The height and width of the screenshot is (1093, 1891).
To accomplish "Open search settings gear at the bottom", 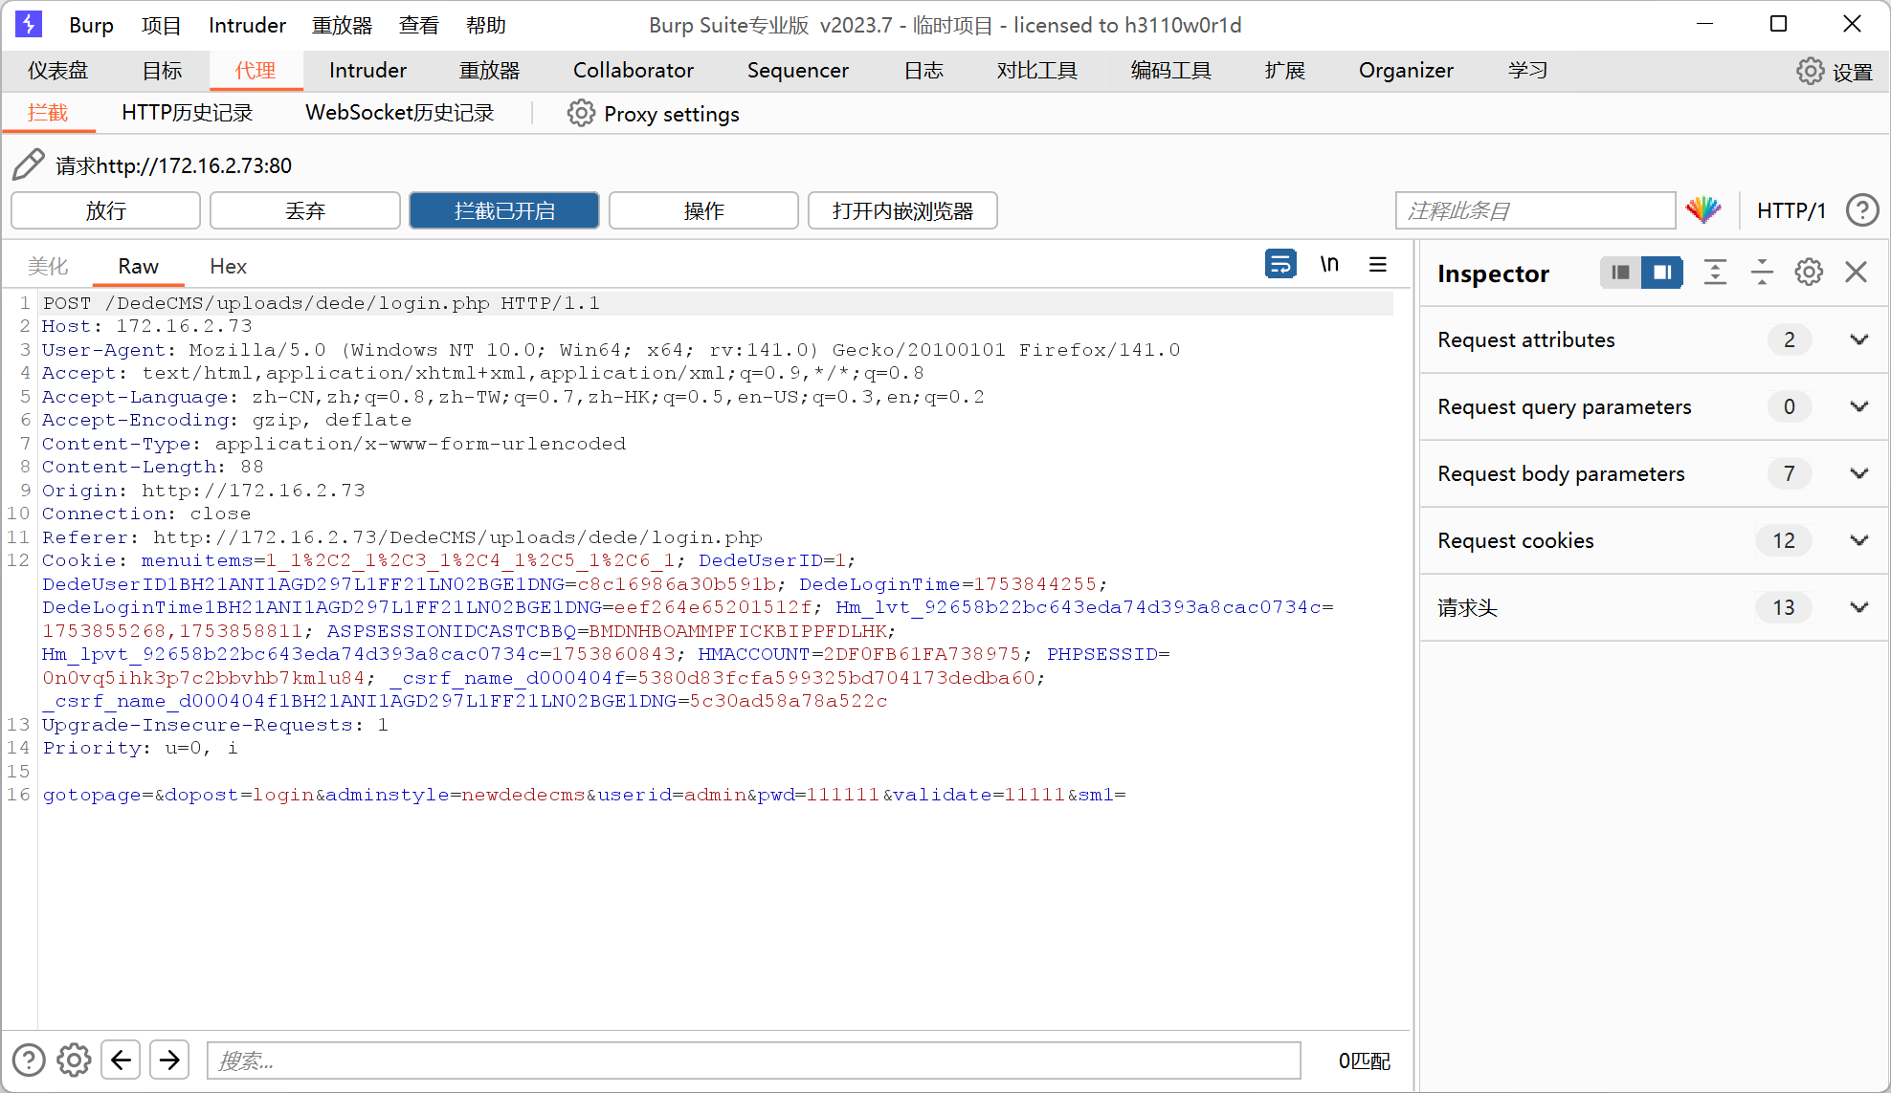I will [x=74, y=1060].
